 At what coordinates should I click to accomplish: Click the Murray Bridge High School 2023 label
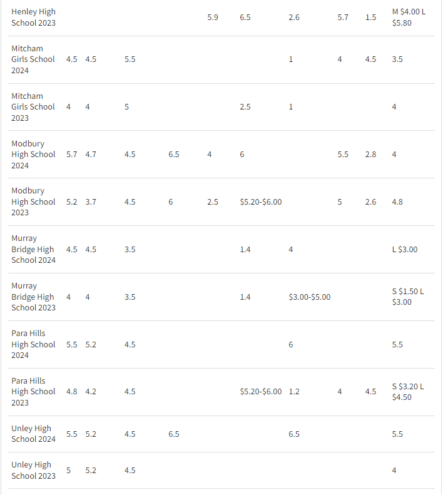tap(33, 297)
